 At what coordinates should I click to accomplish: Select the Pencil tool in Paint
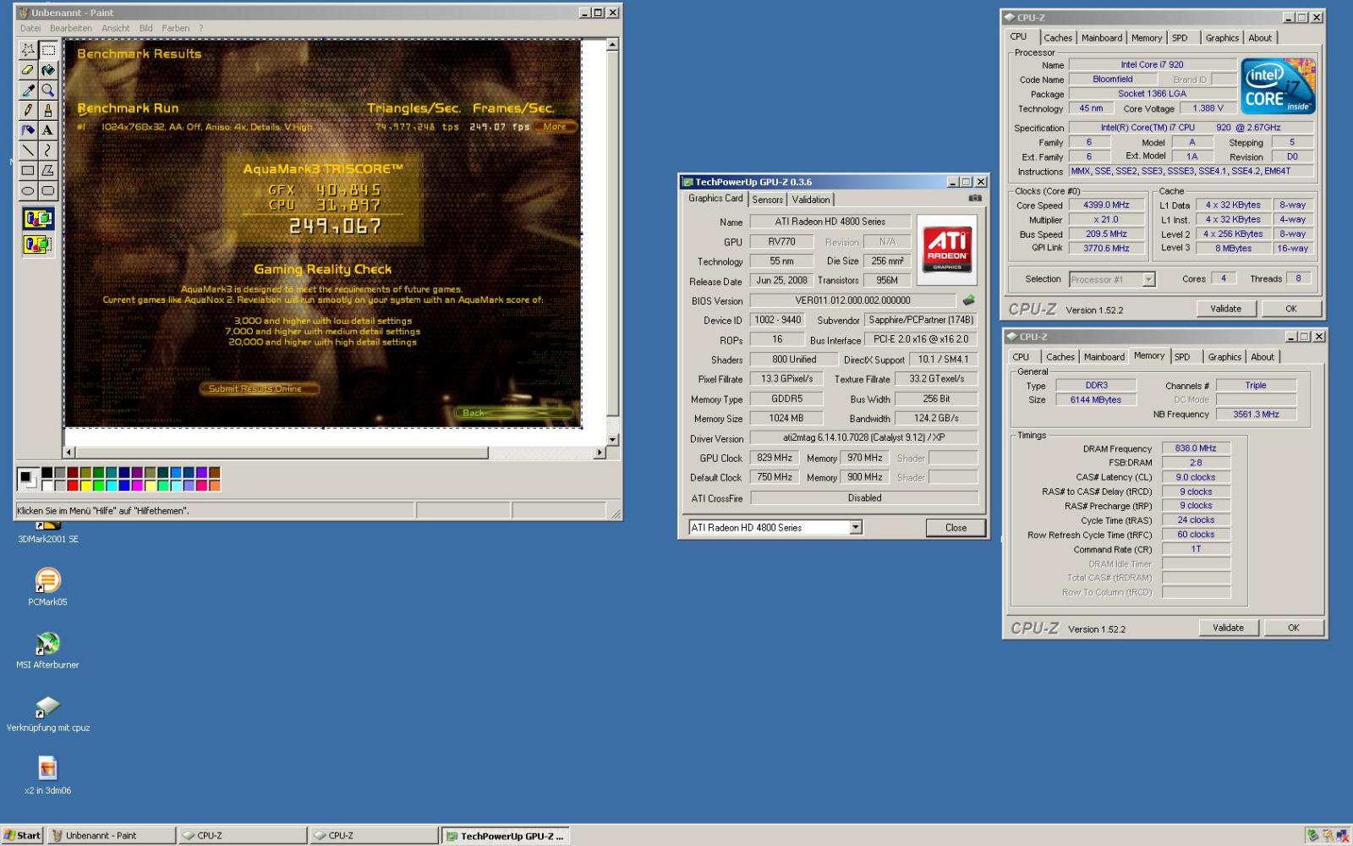coord(28,110)
